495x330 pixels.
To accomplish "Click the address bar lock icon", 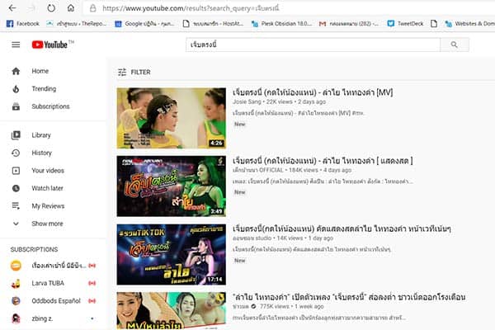I will [92, 8].
